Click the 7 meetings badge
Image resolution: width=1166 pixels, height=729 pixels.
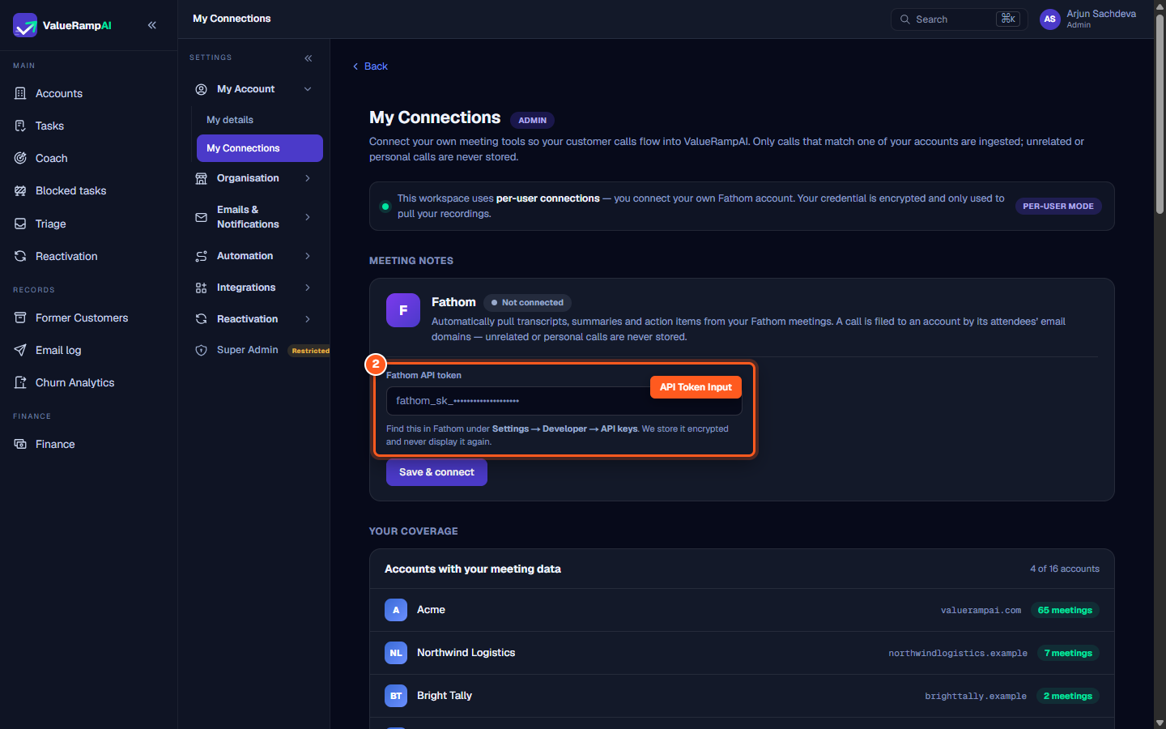(1068, 653)
